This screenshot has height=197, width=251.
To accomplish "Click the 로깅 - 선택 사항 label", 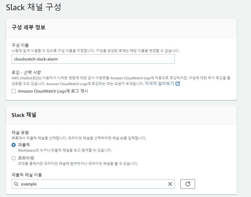I will [26, 72].
